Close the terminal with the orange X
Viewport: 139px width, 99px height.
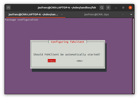coord(130,8)
